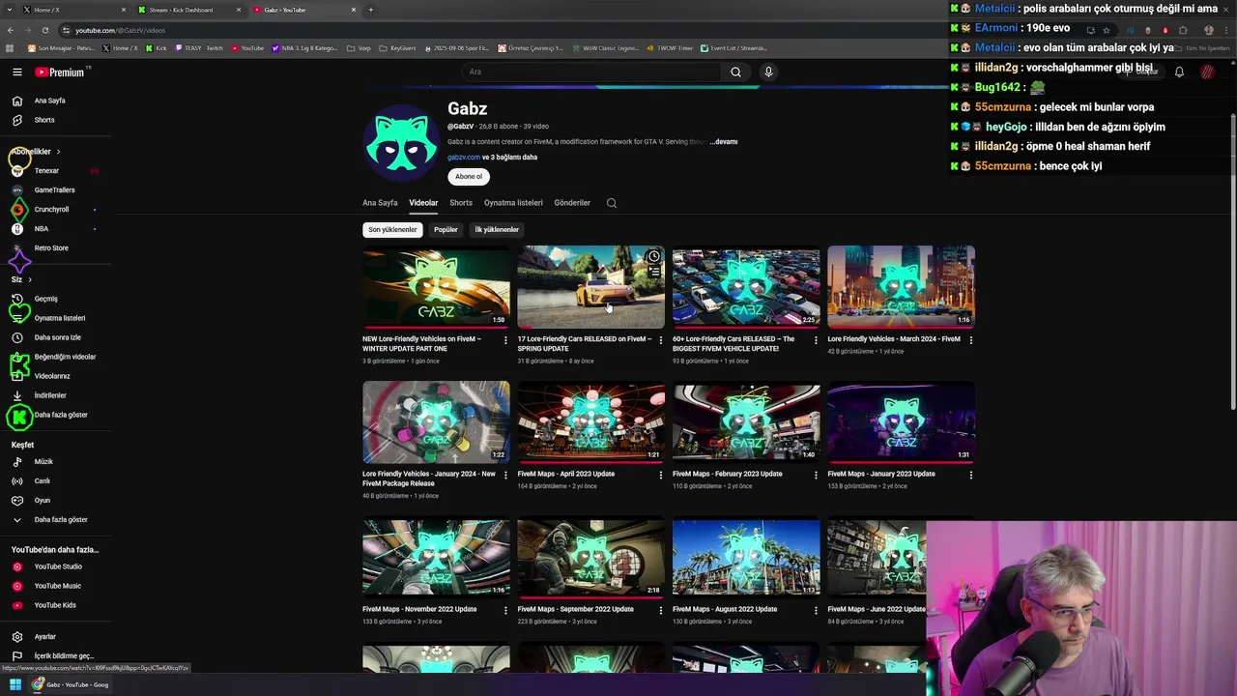Click the search magnifier button
The height and width of the screenshot is (696, 1237).
click(x=735, y=72)
